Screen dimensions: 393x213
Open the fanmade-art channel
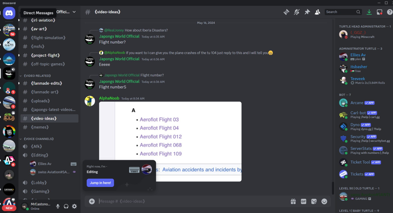point(49,92)
